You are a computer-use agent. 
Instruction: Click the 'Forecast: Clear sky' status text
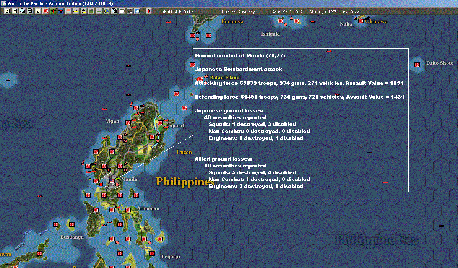(238, 11)
